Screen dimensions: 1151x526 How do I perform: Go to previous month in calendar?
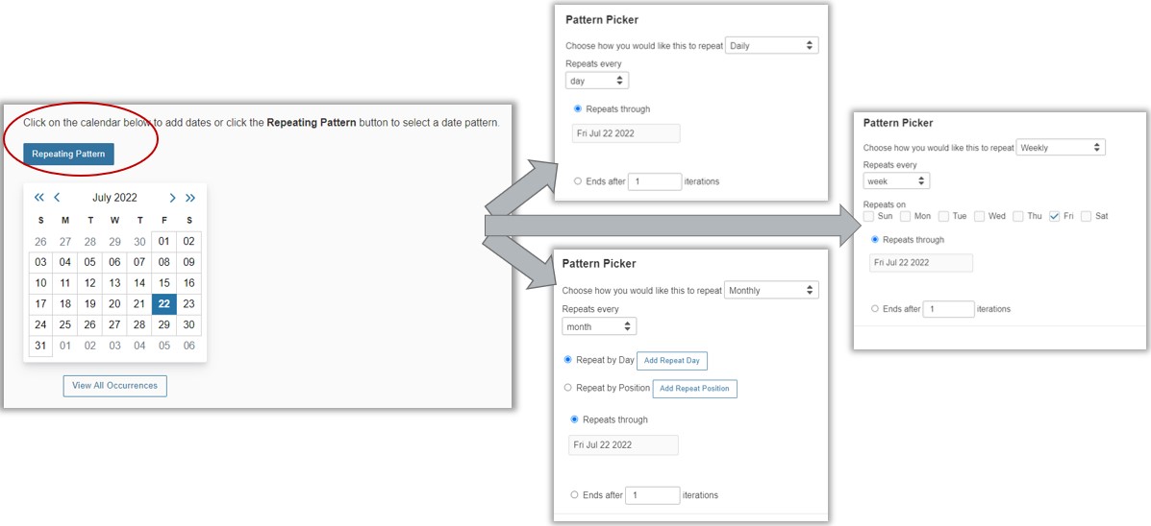click(x=57, y=198)
